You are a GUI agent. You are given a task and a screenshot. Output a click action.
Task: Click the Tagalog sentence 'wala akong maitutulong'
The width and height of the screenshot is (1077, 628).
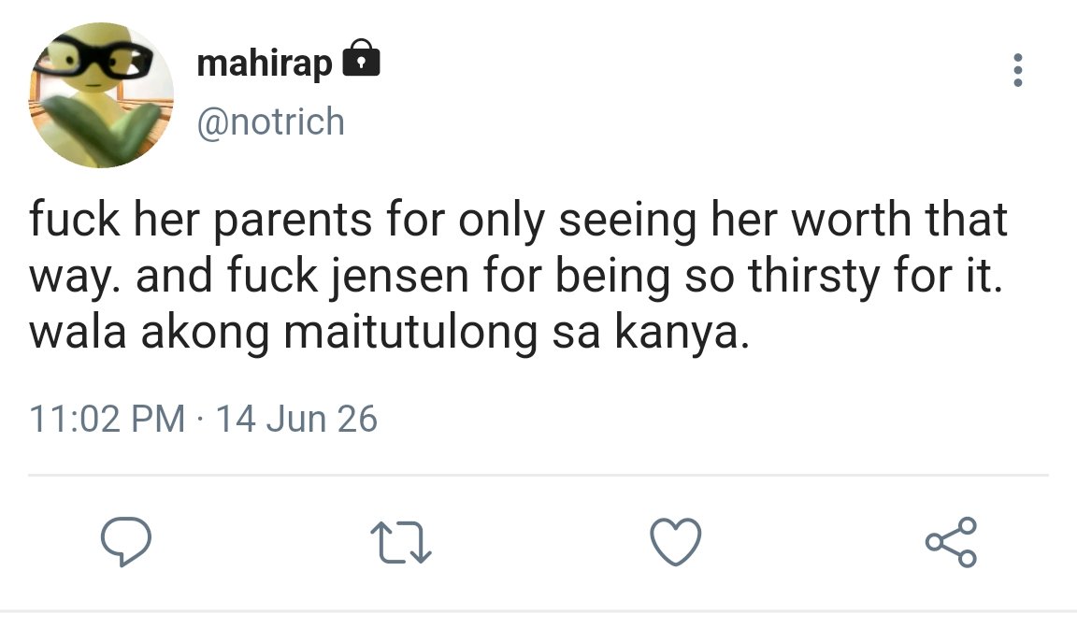coord(283,333)
